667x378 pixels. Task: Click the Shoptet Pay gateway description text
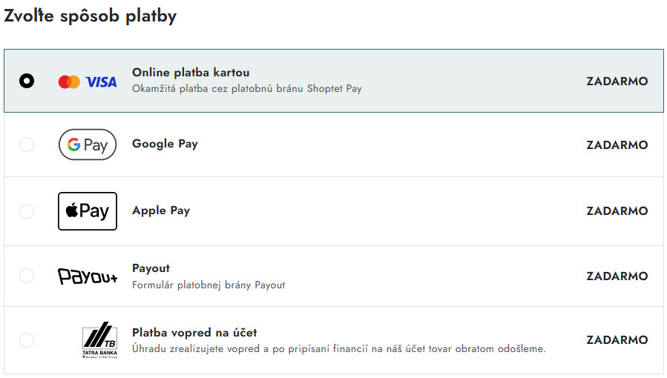(x=247, y=88)
